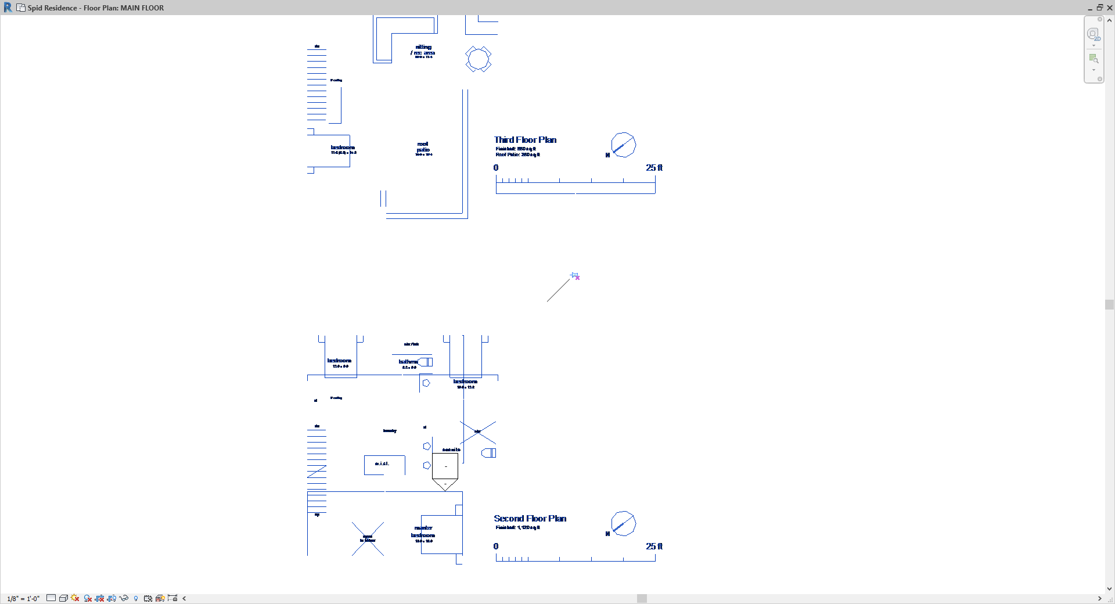Click the Temporary View Properties icon
1115x604 pixels.
pyautogui.click(x=148, y=599)
